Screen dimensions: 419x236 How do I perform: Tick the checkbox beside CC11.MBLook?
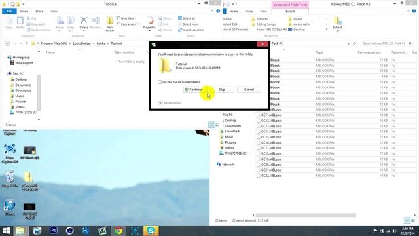click(258, 115)
